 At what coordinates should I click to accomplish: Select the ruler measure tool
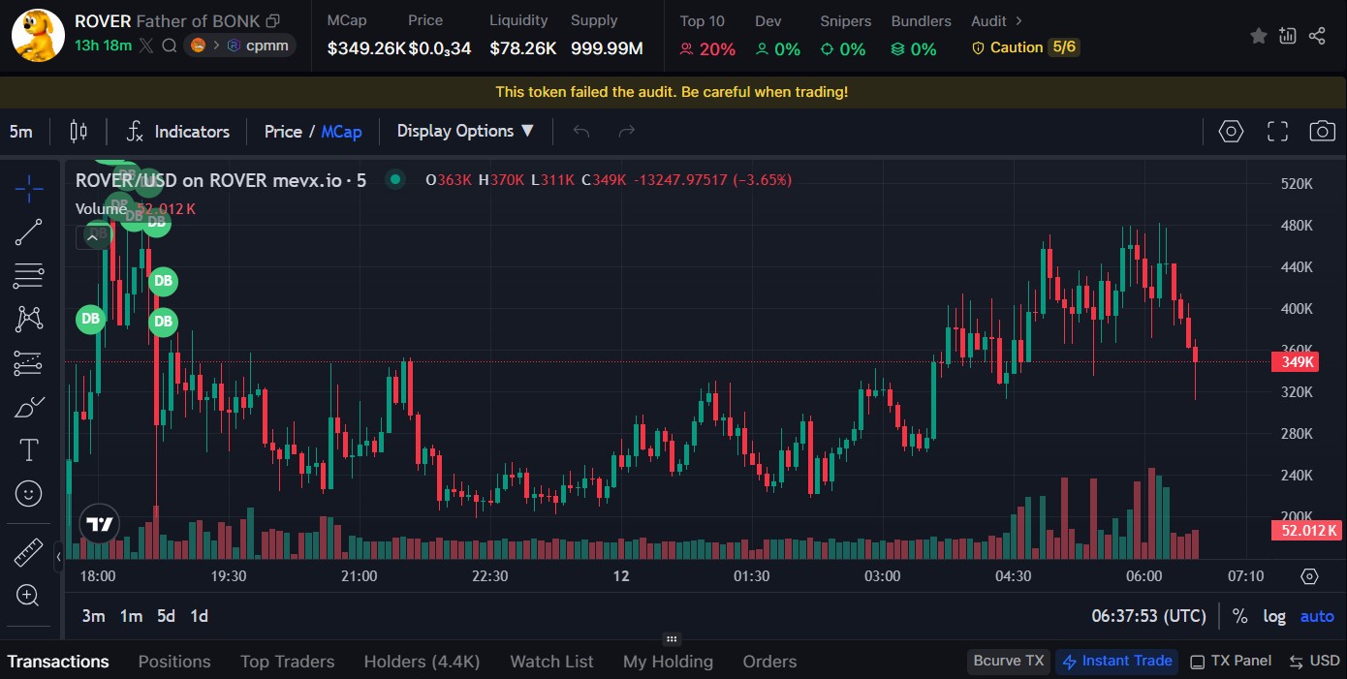(x=29, y=553)
